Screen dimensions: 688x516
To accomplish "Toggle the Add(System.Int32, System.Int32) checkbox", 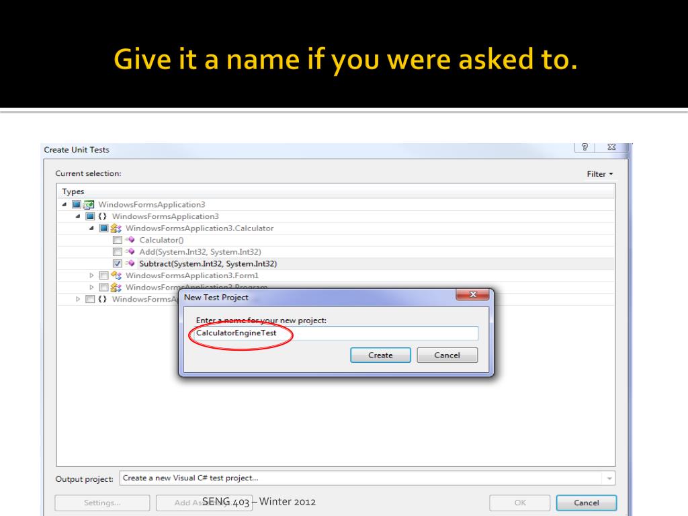I will click(x=117, y=252).
